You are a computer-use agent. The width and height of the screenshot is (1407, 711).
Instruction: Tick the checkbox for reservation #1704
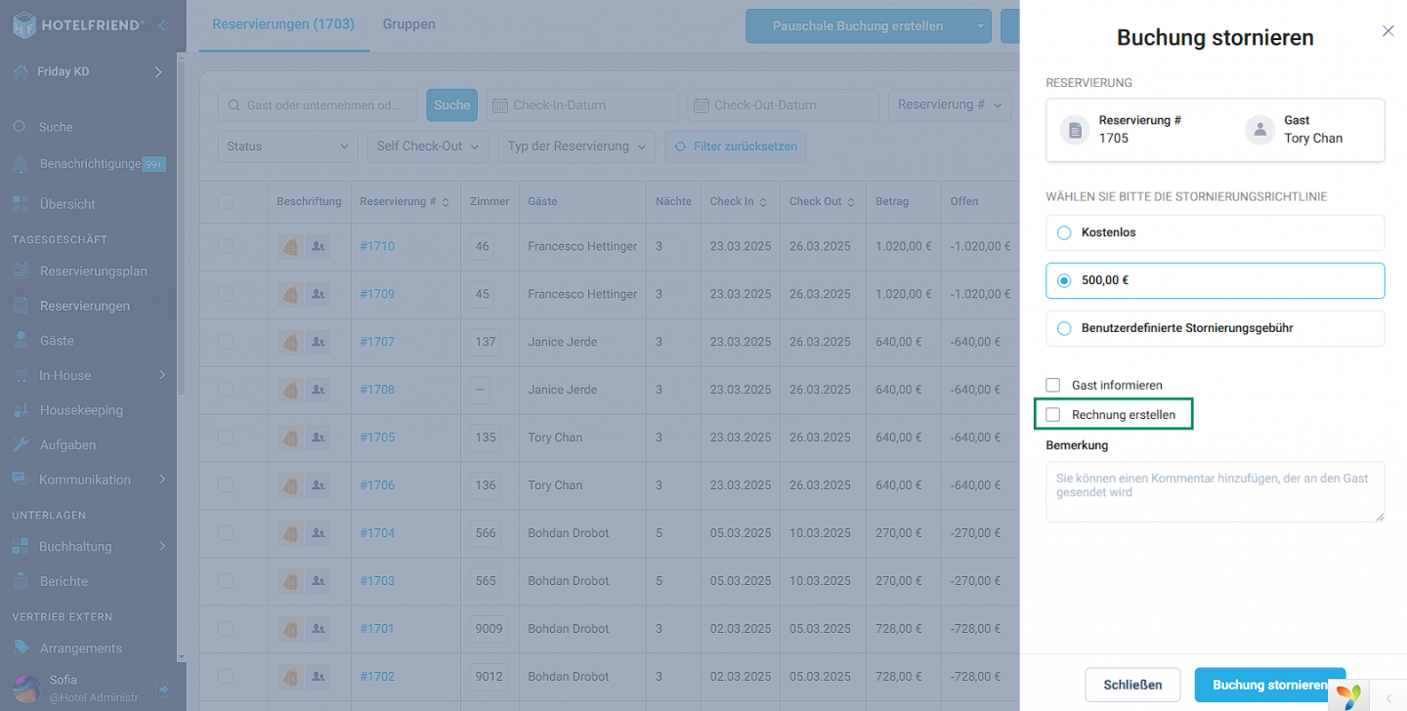pos(226,533)
